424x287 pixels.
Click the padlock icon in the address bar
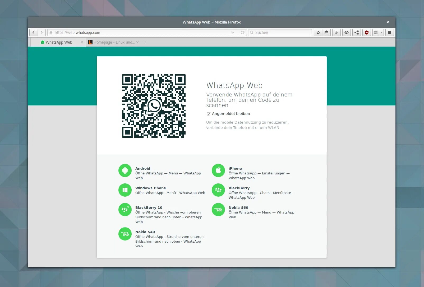coord(51,33)
